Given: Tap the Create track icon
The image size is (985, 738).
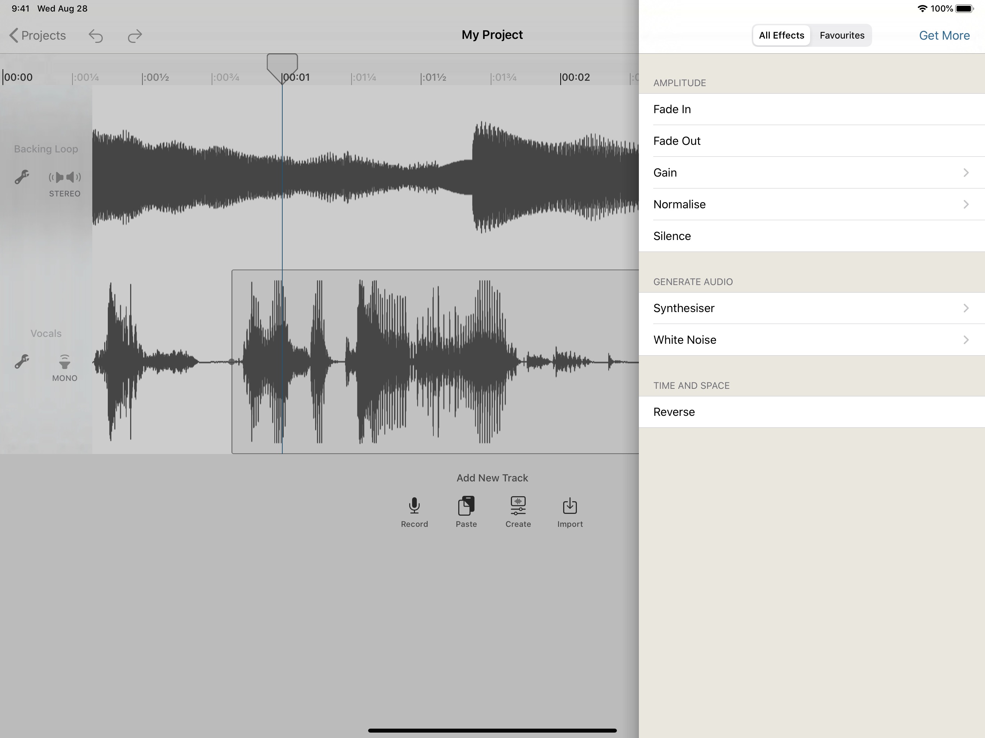Looking at the screenshot, I should pos(518,506).
